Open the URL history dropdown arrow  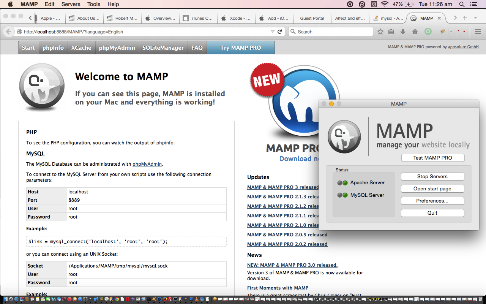pyautogui.click(x=273, y=32)
